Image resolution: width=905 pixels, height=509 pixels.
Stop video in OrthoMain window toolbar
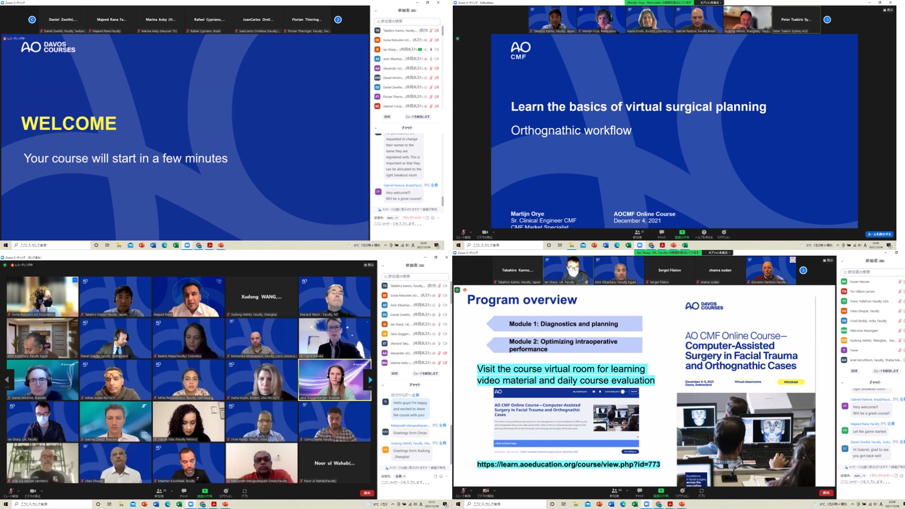click(484, 234)
